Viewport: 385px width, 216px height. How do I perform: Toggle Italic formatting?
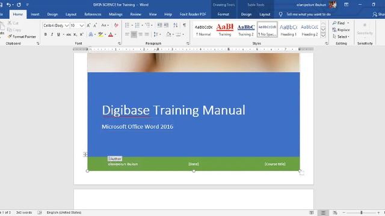(52, 35)
